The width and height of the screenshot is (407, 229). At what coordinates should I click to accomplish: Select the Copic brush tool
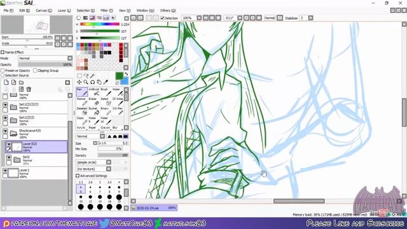pos(82,121)
